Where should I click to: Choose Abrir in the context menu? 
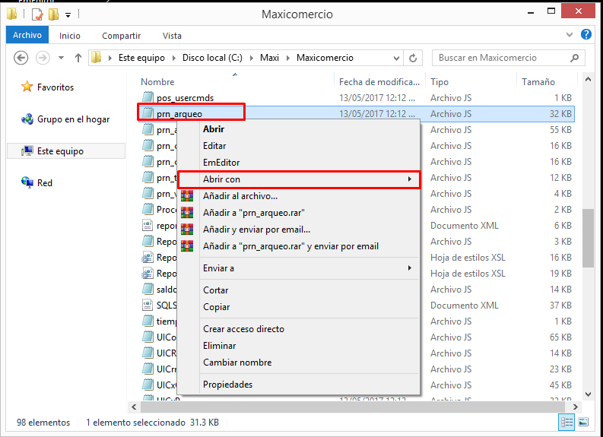pos(214,129)
